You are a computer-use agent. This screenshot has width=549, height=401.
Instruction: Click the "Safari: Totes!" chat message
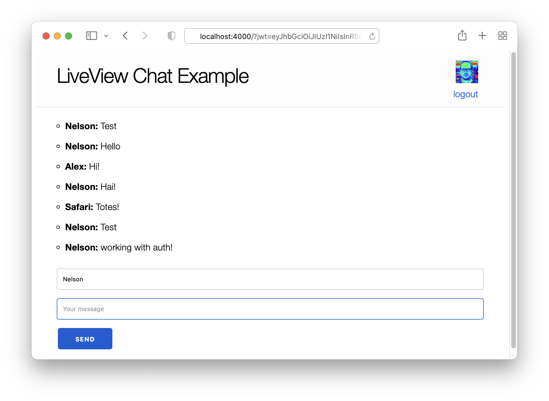pyautogui.click(x=92, y=207)
